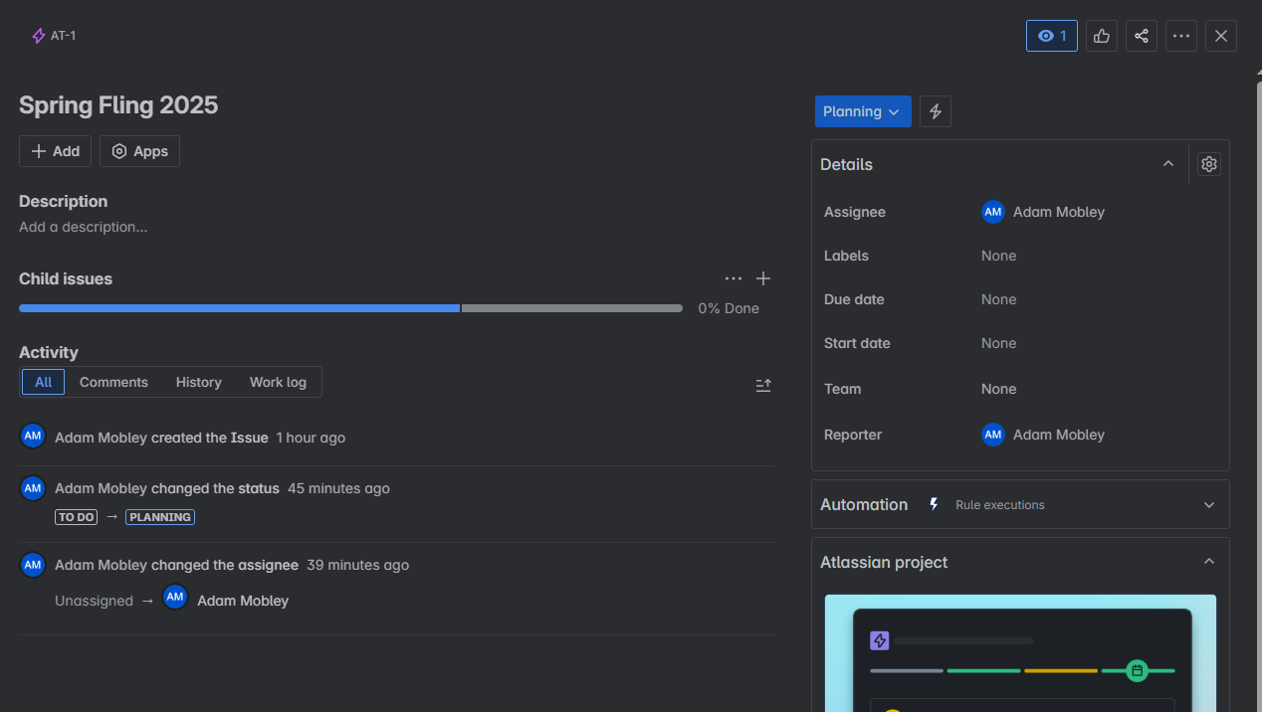Open the Planning status dropdown
The image size is (1262, 712).
point(863,111)
